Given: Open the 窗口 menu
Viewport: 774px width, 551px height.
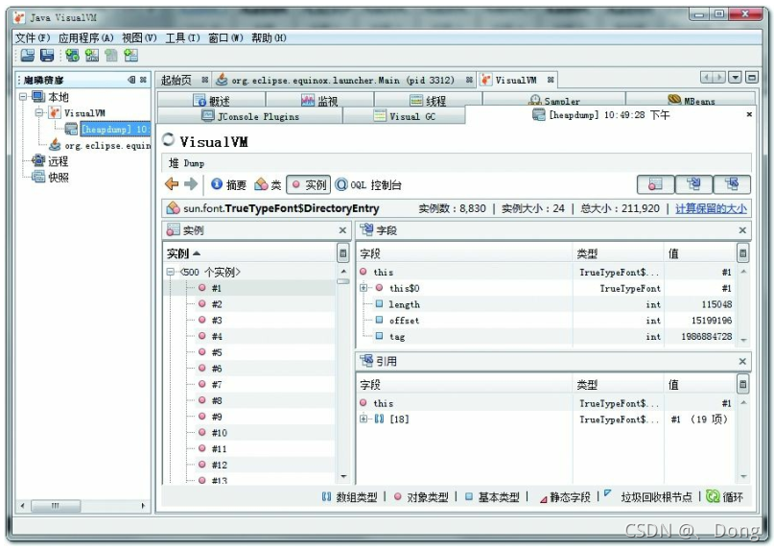Looking at the screenshot, I should point(225,38).
